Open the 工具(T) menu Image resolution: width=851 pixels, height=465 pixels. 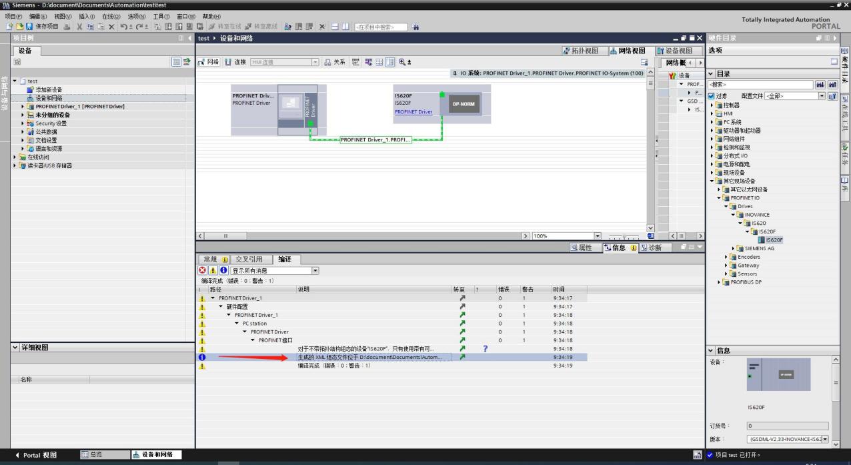(161, 16)
